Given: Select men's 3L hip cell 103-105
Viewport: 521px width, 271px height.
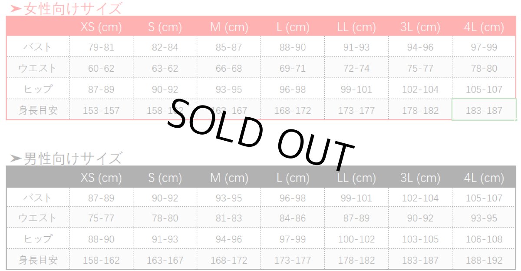Looking at the screenshot, I should [420, 239].
